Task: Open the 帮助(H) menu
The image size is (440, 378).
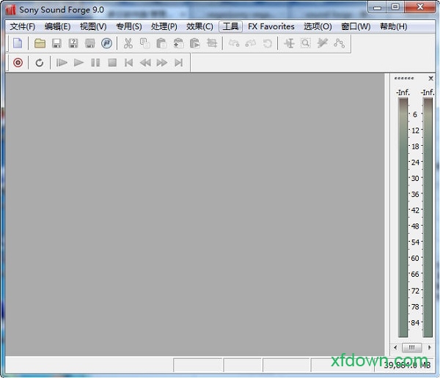Action: (x=393, y=26)
